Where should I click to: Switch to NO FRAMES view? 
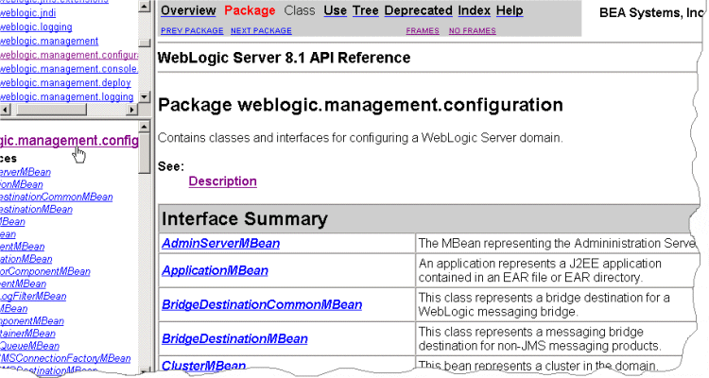[x=472, y=31]
